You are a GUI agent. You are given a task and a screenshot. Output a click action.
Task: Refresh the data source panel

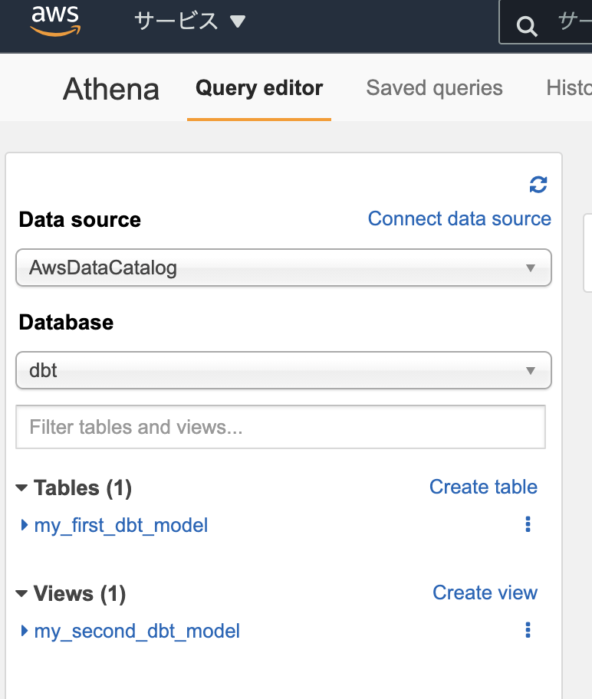coord(538,184)
